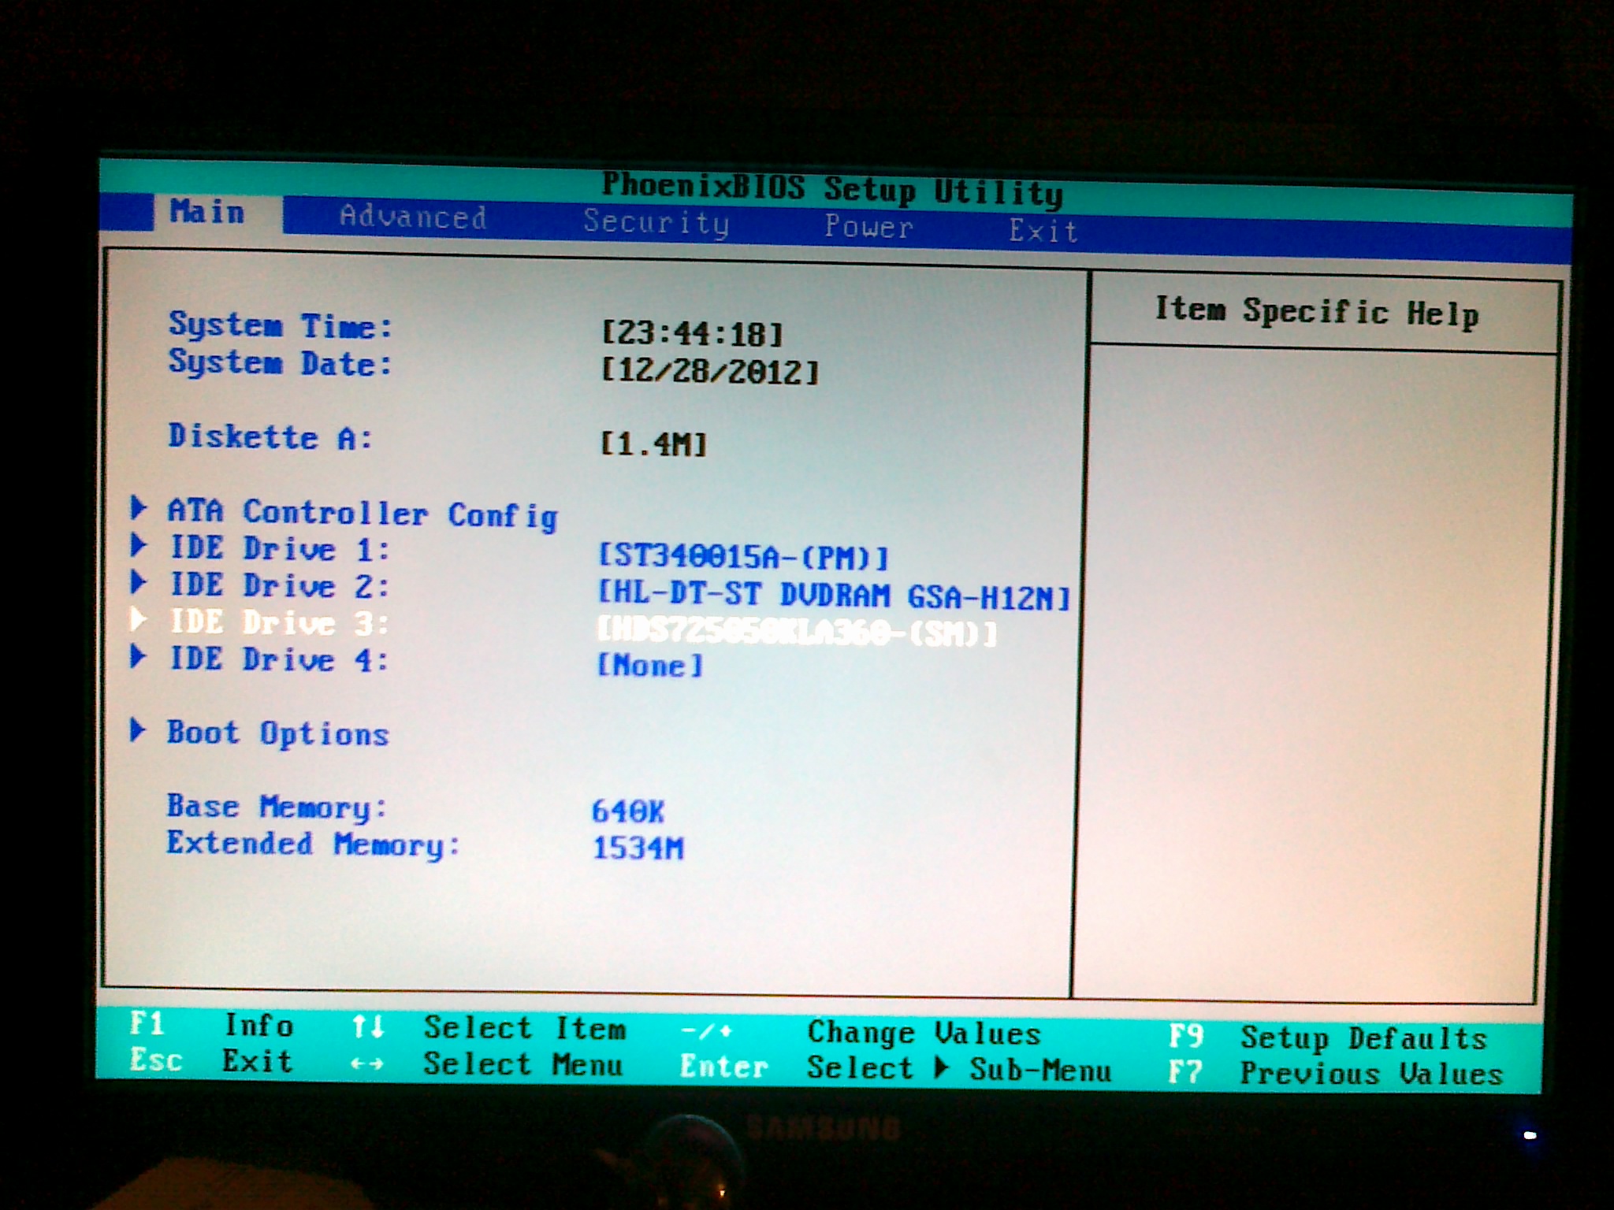Click the System Time value field
This screenshot has width=1614, height=1210.
(x=692, y=334)
